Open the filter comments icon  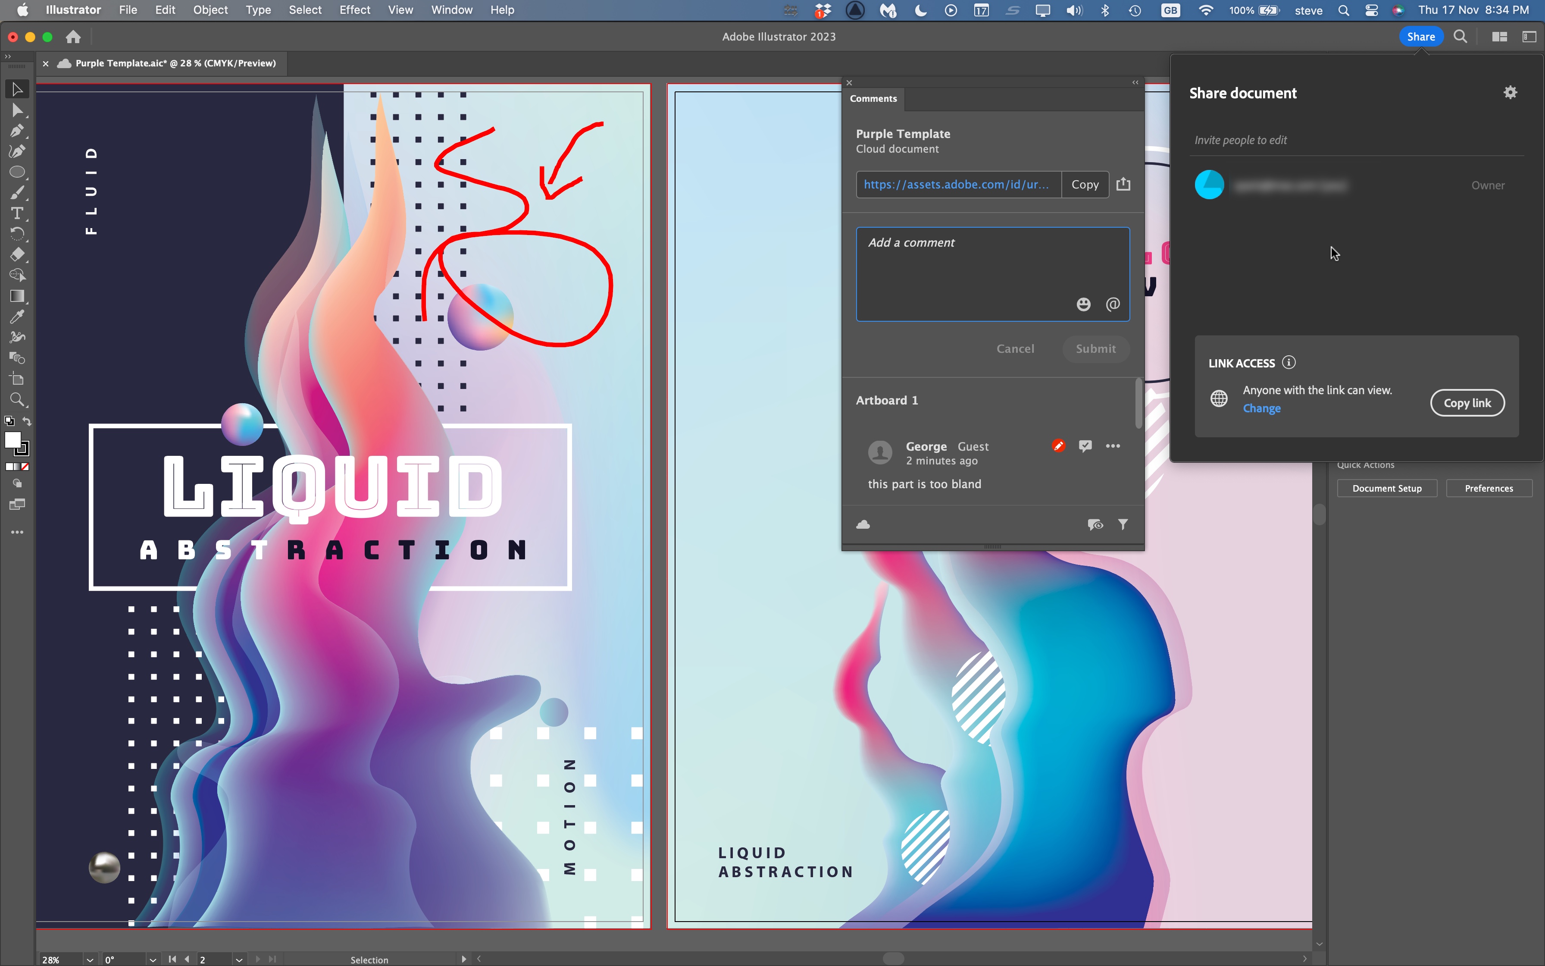(1123, 524)
